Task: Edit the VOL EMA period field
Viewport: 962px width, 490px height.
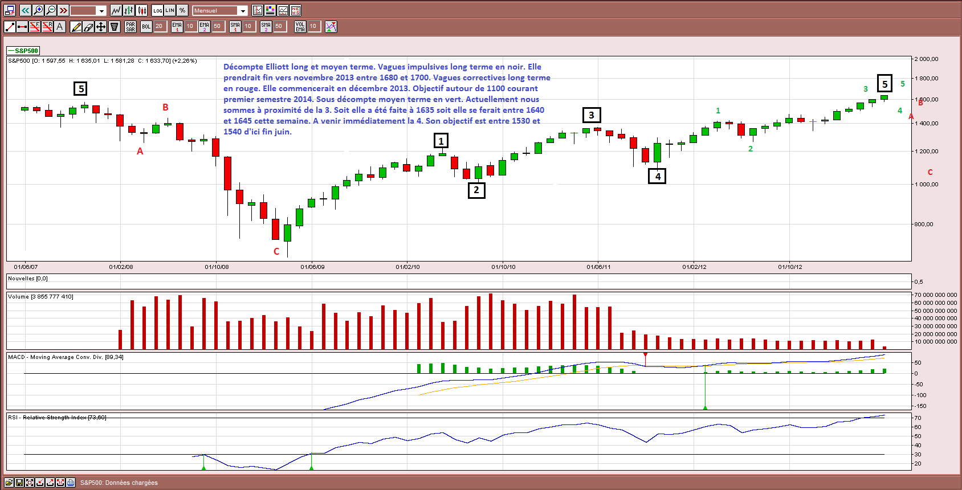Action: pos(314,26)
